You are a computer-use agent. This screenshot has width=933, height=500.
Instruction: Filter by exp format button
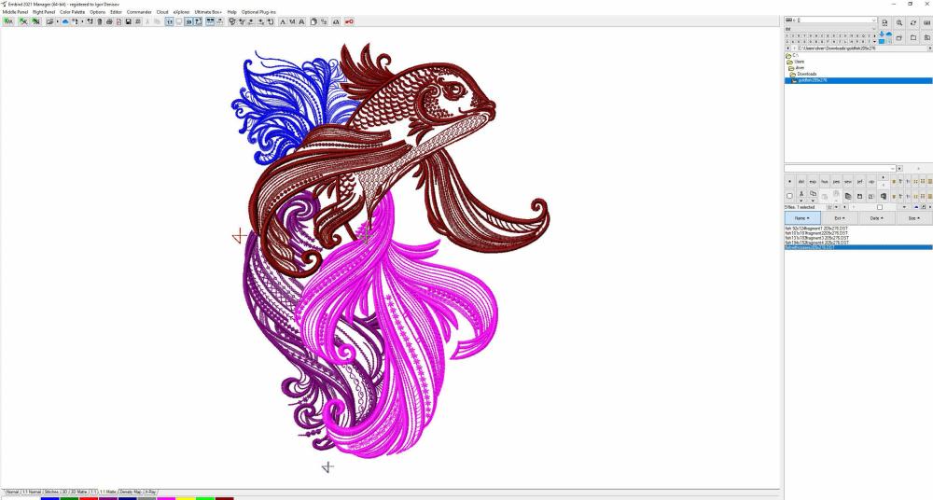813,182
